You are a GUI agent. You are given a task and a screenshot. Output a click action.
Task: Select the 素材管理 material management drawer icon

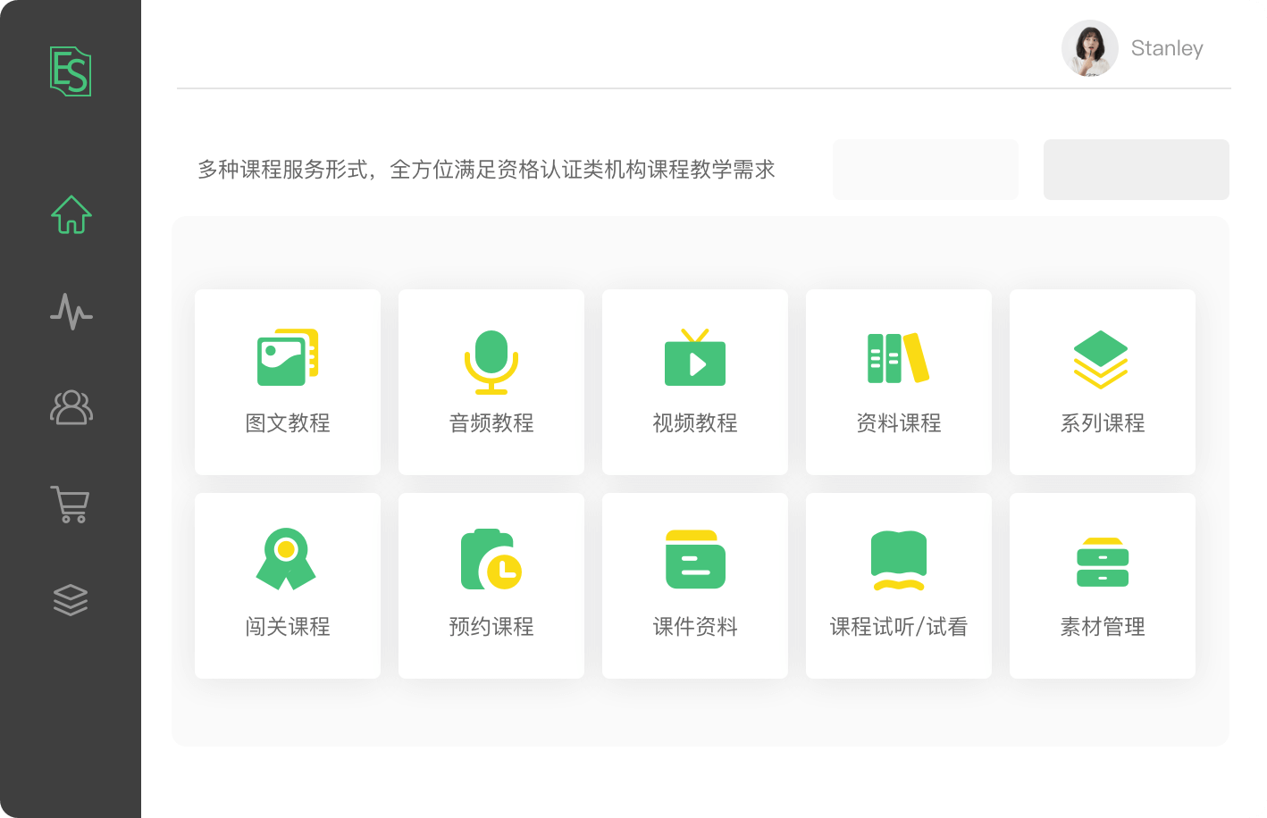coord(1102,561)
